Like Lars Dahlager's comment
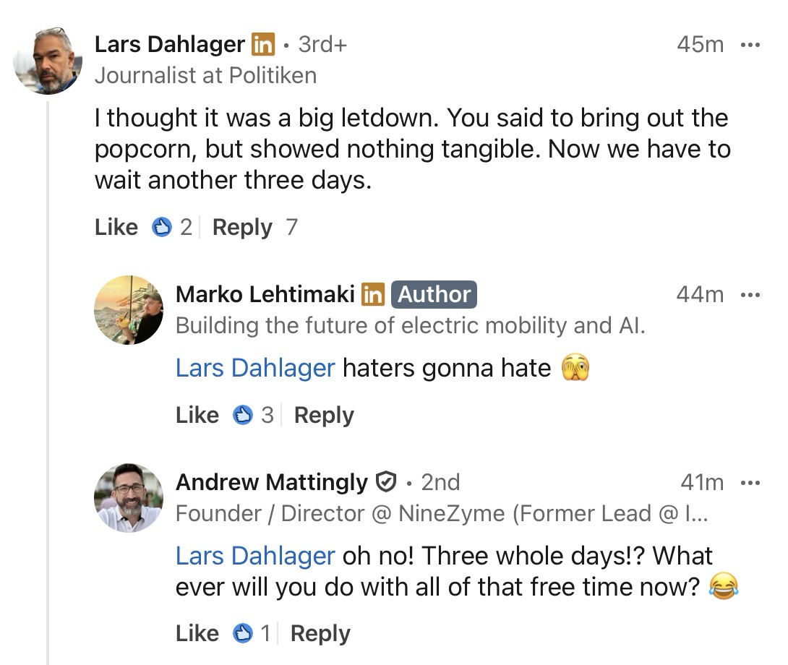788x665 pixels. click(x=116, y=228)
